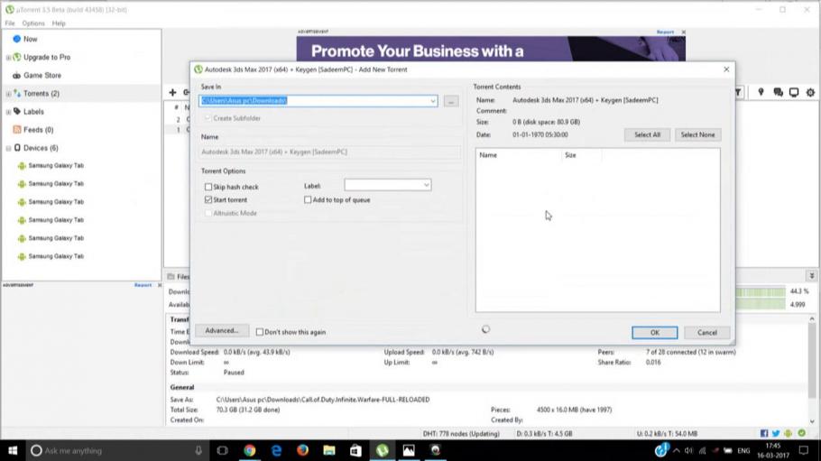
Task: Expand the Labels tree node
Action: [8, 112]
